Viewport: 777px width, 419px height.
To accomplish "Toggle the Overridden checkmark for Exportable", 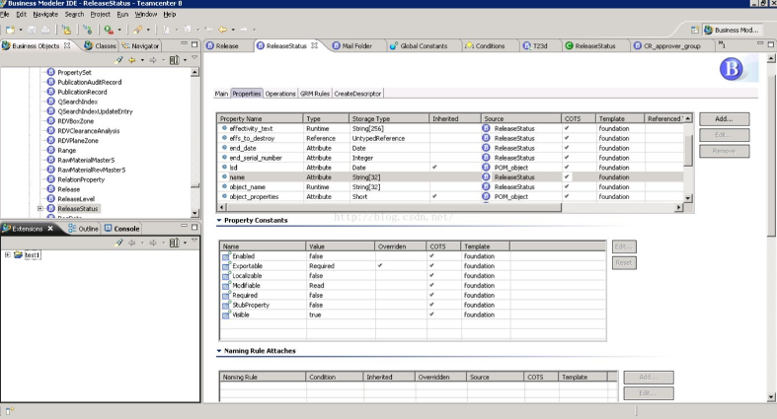I will [380, 265].
